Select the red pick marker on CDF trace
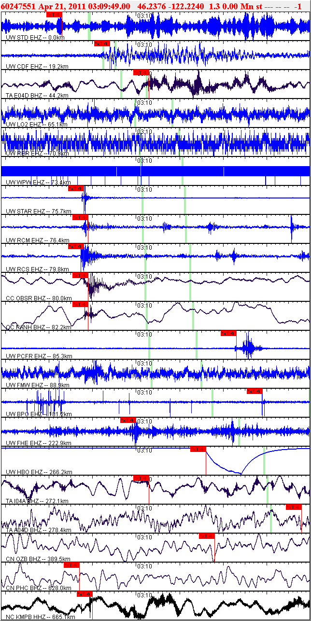The image size is (311, 621). click(102, 43)
